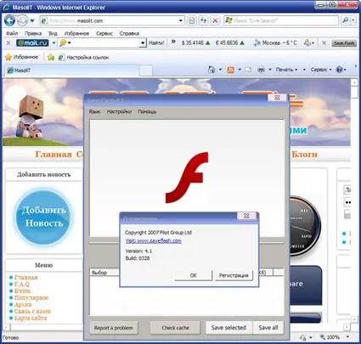
Task: Click the weather icon beside Москва
Action: [x=257, y=43]
